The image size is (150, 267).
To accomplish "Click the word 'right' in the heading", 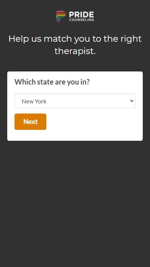I will pyautogui.click(x=131, y=39).
